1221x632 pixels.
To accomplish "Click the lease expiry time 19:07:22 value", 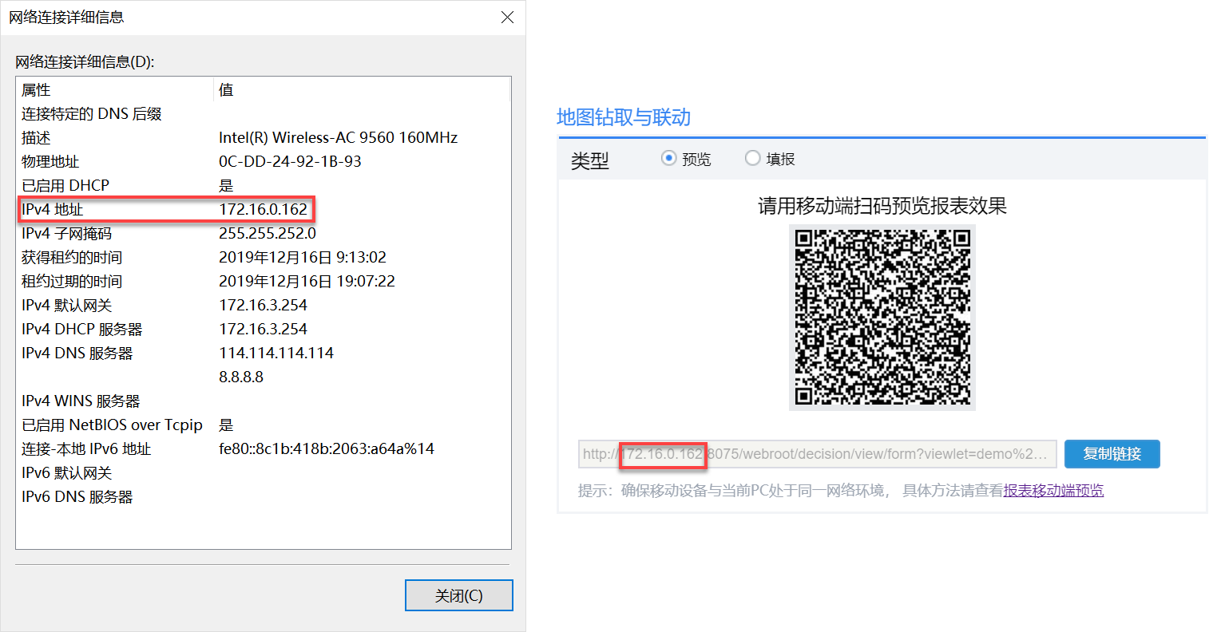I will point(307,282).
